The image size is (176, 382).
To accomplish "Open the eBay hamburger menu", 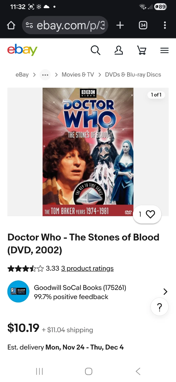I will click(x=164, y=50).
